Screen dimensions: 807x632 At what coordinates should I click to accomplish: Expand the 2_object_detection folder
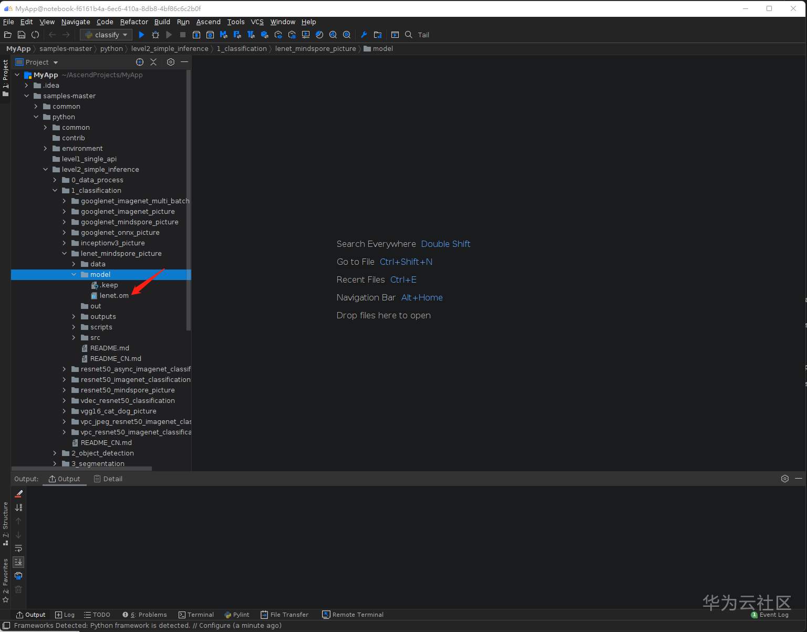(55, 453)
